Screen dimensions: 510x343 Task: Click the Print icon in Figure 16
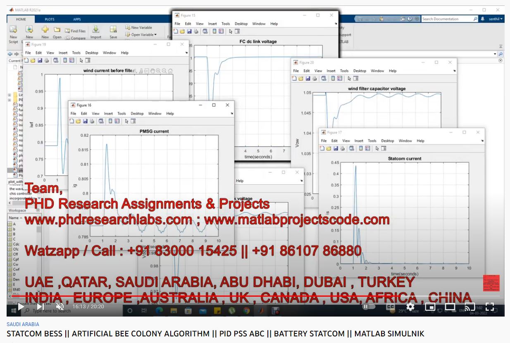coord(92,121)
